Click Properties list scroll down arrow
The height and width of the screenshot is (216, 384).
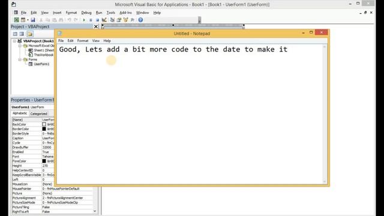click(95, 211)
